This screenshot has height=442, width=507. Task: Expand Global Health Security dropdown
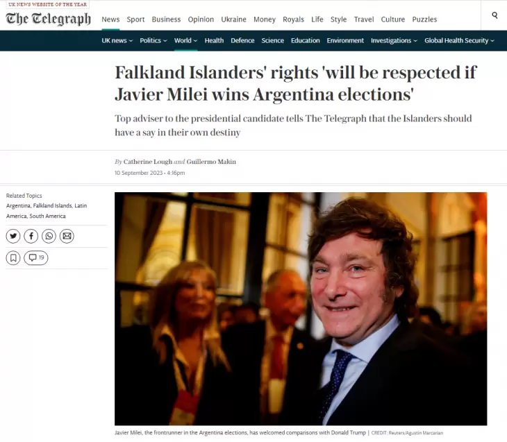[459, 41]
